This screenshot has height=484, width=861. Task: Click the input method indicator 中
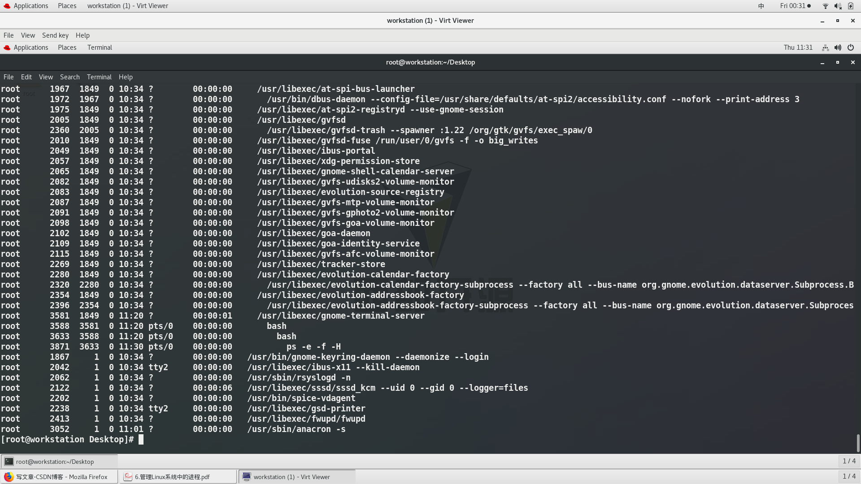pos(761,6)
